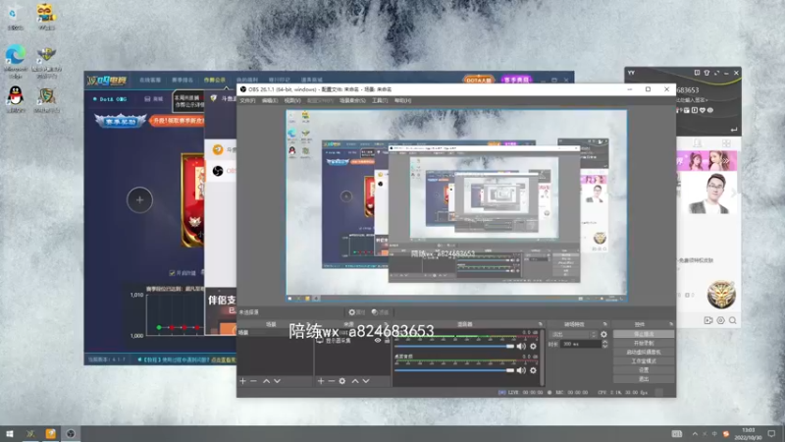Move the scene down in the Scenes panel
This screenshot has width=785, height=442.
pos(278,381)
